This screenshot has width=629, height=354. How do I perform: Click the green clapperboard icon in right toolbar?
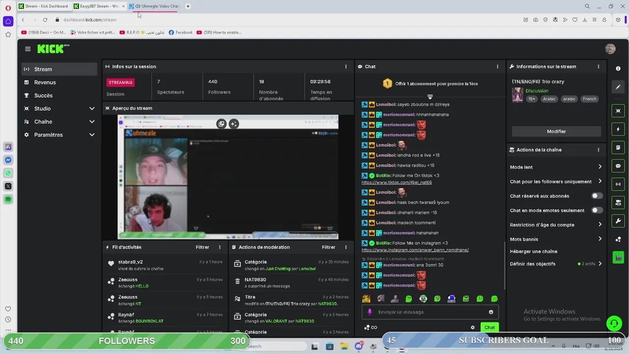[618, 257]
